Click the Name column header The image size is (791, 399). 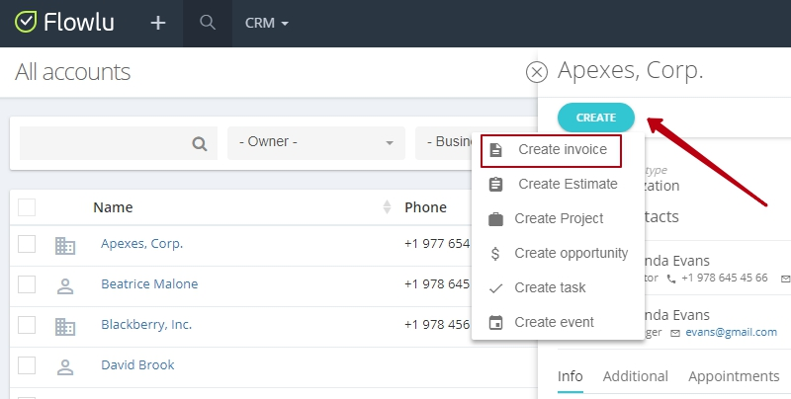pyautogui.click(x=113, y=207)
